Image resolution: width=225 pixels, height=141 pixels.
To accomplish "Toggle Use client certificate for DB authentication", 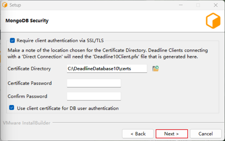I will 12,107.
